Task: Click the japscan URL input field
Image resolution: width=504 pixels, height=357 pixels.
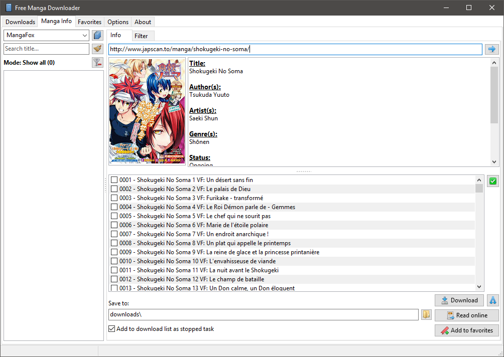Action: [x=295, y=49]
